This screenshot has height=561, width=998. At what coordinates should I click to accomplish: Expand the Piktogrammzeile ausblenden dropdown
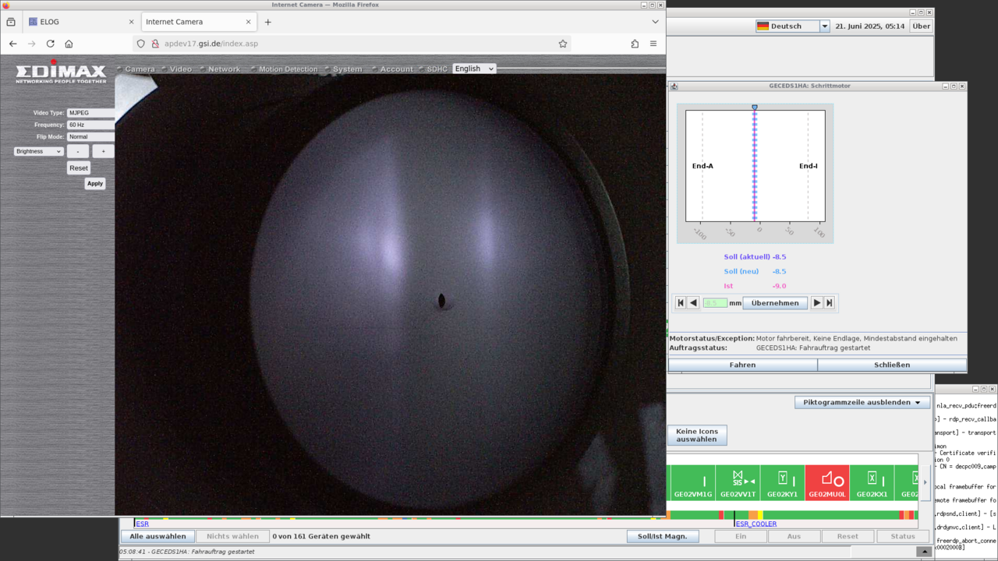862,403
